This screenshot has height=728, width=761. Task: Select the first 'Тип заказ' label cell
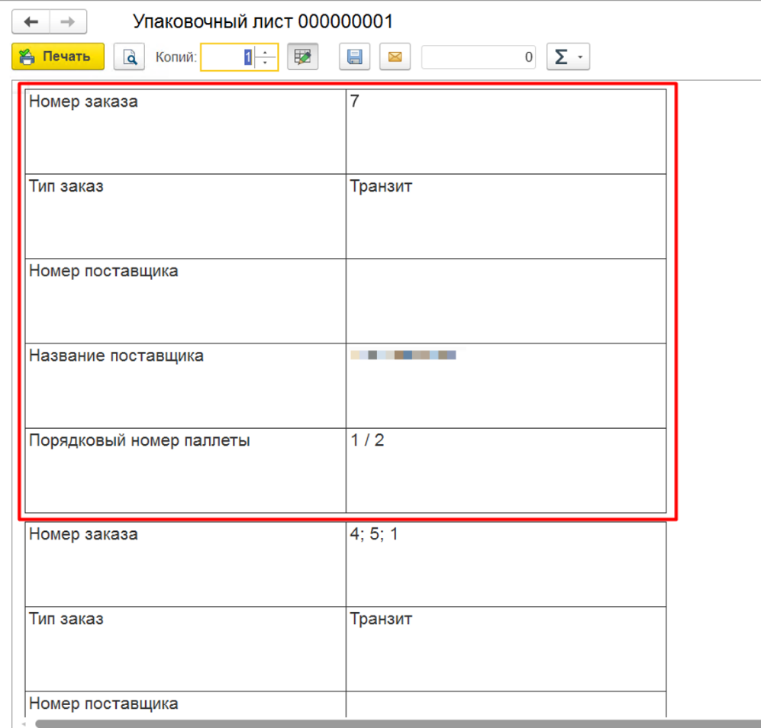185,217
